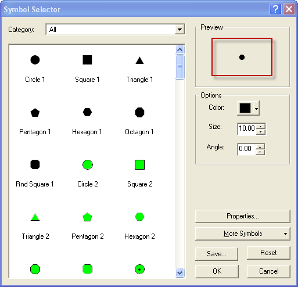Expand the Color picker dropdown arrow
The height and width of the screenshot is (287, 298).
tap(256, 108)
